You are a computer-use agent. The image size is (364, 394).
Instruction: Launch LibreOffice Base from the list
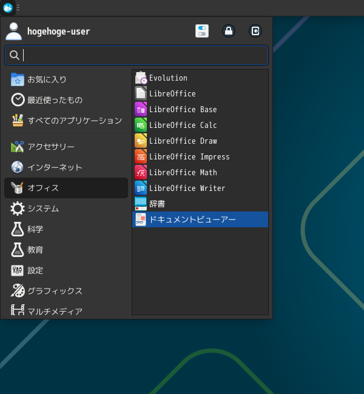pos(183,110)
